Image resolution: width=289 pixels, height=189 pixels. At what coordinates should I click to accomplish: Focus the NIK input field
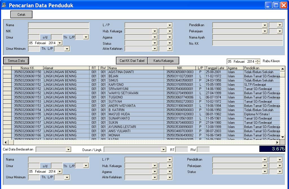(59, 31)
